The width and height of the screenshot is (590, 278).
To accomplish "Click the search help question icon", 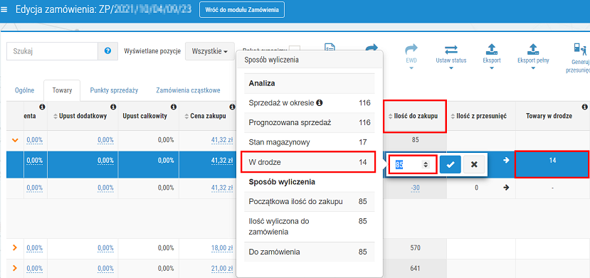I will (107, 51).
